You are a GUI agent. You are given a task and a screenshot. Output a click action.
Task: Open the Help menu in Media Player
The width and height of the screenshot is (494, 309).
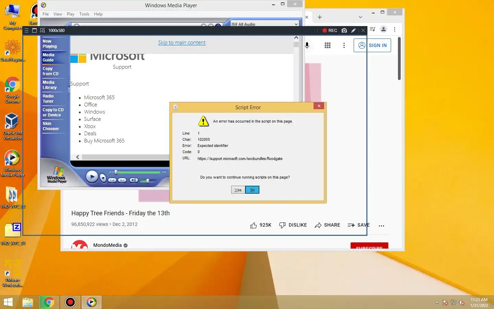(x=98, y=14)
